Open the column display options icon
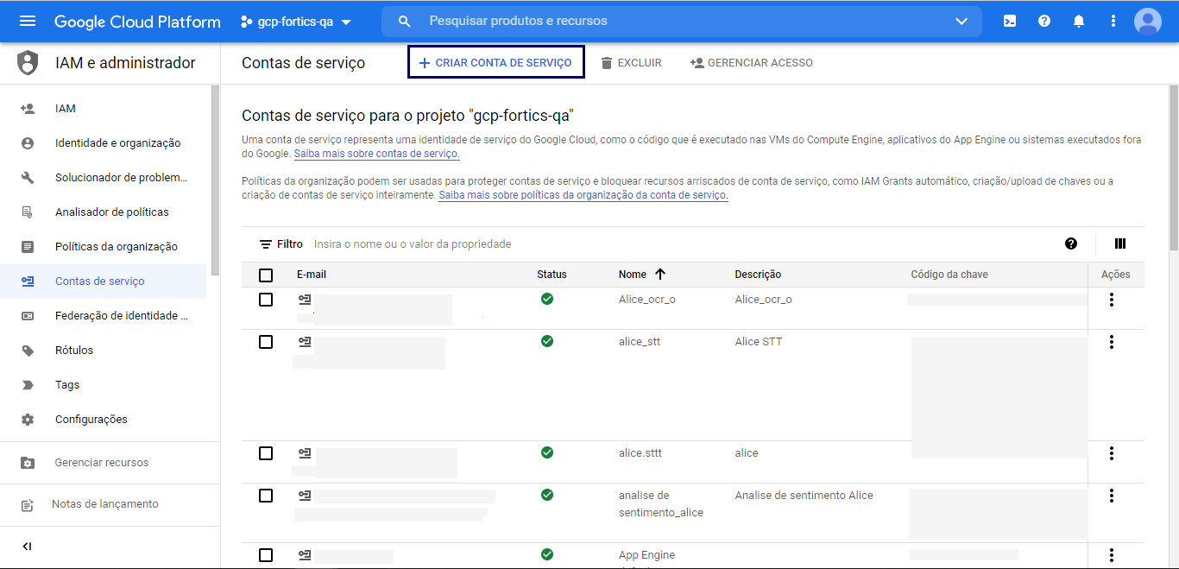The width and height of the screenshot is (1179, 569). [1120, 243]
